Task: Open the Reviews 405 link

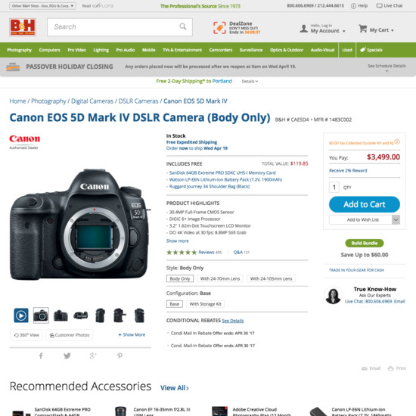Action: click(210, 253)
